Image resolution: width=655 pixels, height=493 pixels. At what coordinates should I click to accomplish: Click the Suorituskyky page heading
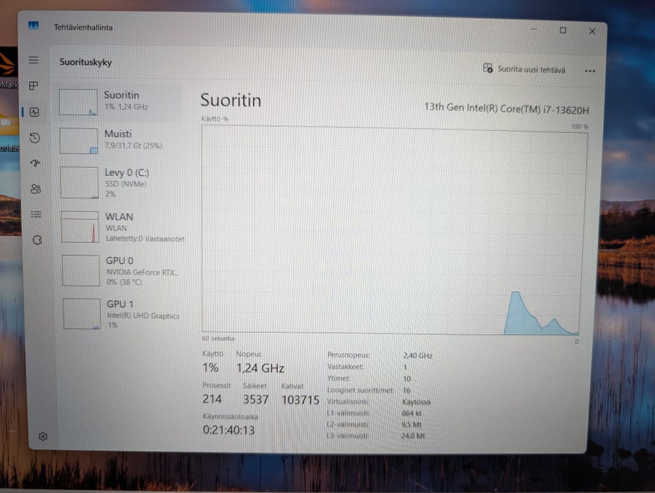[x=86, y=62]
